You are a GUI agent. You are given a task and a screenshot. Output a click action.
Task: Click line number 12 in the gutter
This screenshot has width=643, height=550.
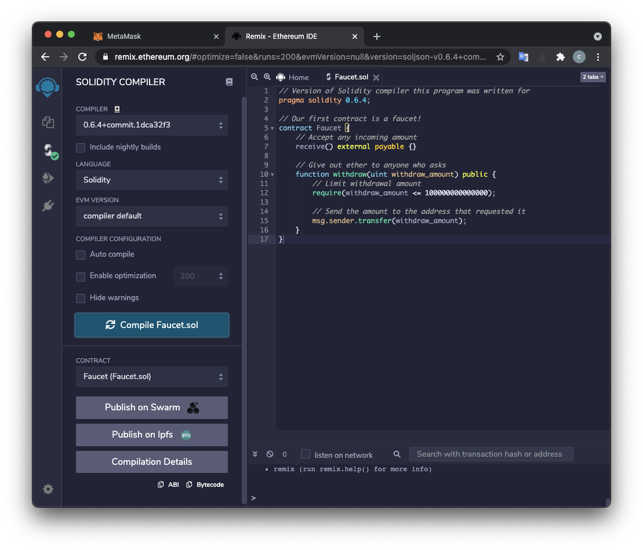pyautogui.click(x=264, y=193)
